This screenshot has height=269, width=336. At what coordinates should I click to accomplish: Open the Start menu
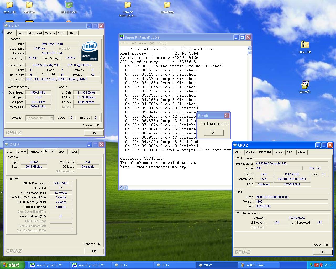[x=12, y=265]
